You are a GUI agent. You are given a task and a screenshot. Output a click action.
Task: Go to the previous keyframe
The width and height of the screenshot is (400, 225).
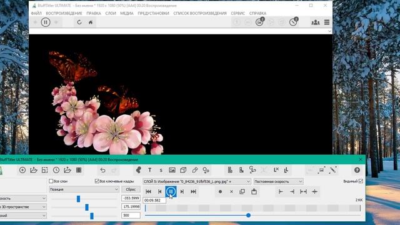tap(160, 192)
